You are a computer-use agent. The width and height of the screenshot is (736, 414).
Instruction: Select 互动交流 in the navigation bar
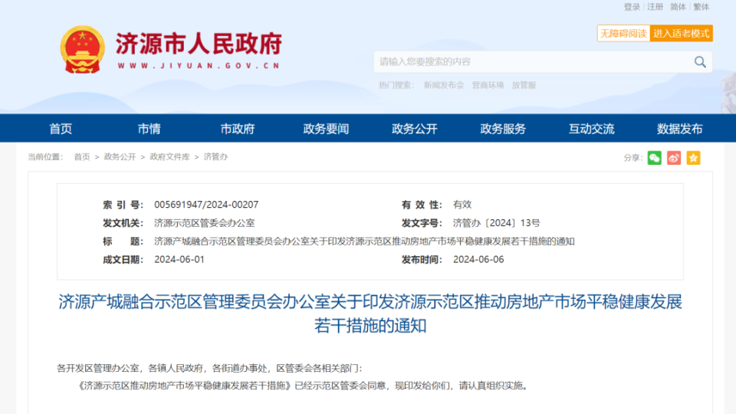pyautogui.click(x=591, y=129)
